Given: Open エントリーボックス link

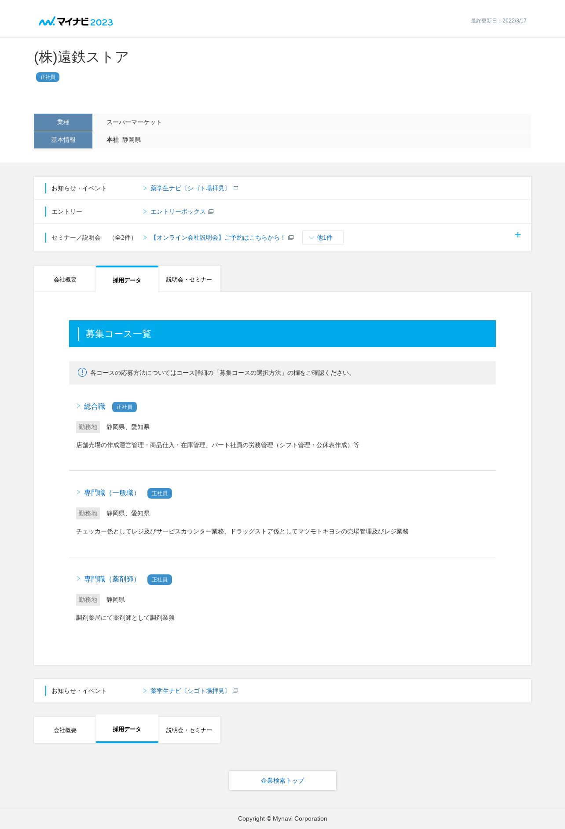Looking at the screenshot, I should tap(178, 211).
